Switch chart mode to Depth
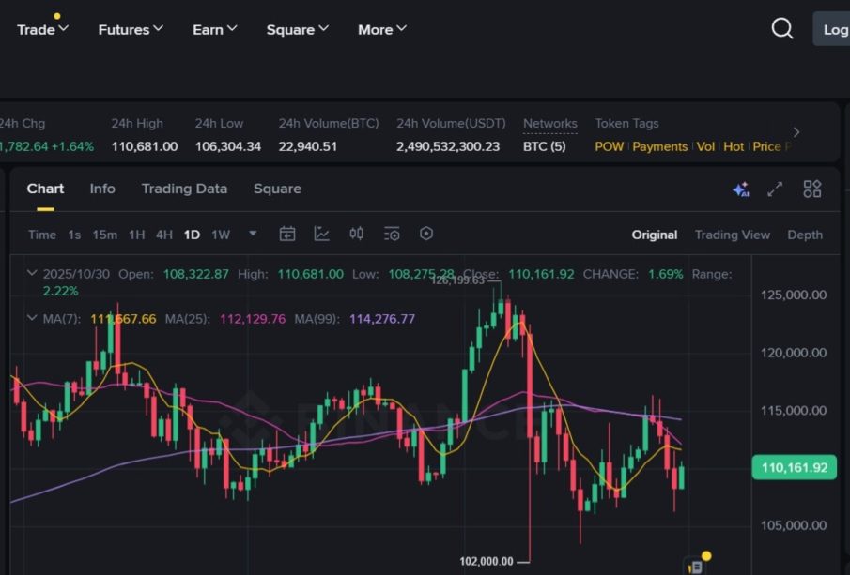 tap(804, 235)
